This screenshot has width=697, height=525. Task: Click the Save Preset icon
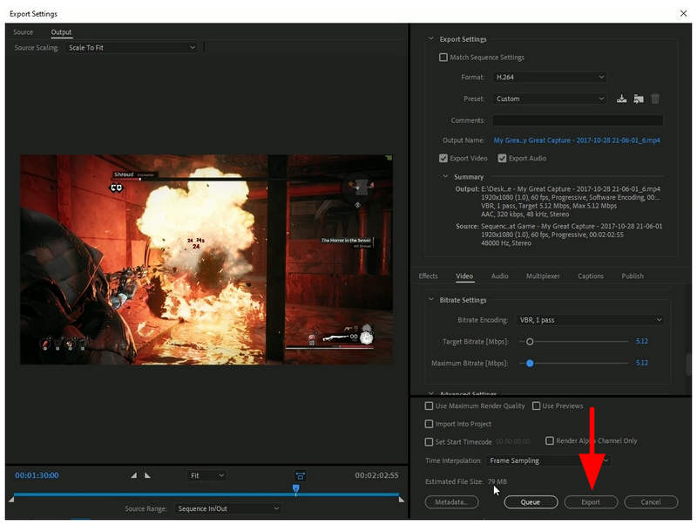coord(620,98)
